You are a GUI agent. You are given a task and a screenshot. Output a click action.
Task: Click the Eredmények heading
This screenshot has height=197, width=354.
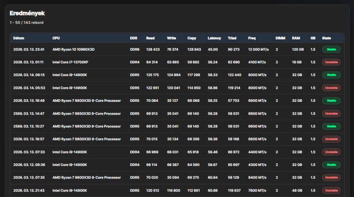click(27, 13)
